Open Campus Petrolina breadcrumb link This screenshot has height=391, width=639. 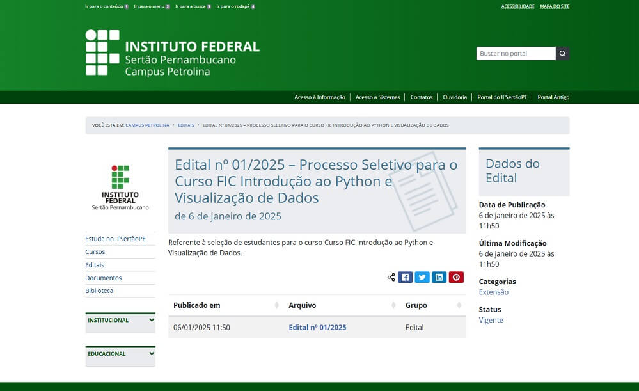(x=147, y=125)
